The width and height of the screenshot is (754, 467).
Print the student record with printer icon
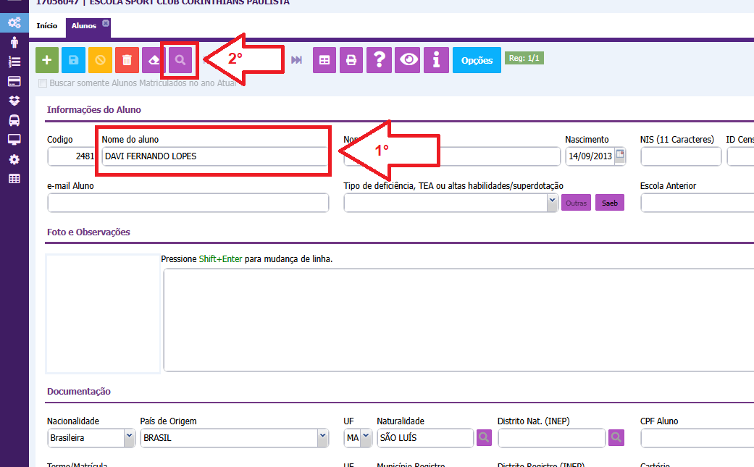351,60
